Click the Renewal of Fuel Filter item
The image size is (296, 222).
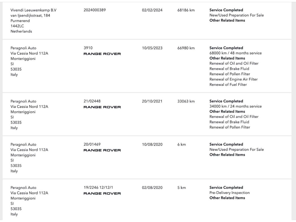(x=228, y=85)
